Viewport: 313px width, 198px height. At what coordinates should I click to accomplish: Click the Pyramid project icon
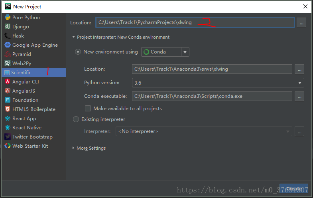pyautogui.click(x=8, y=54)
